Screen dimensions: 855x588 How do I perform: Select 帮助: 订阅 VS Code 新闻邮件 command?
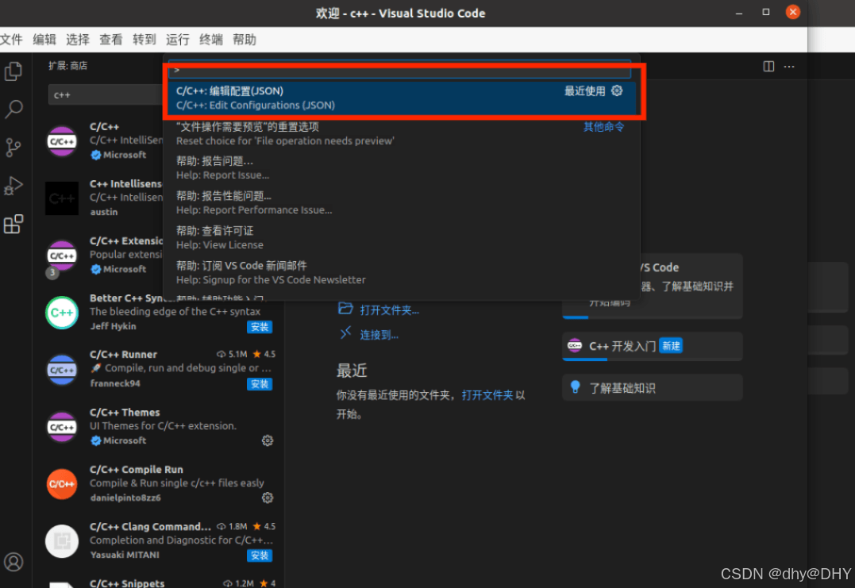pos(402,272)
